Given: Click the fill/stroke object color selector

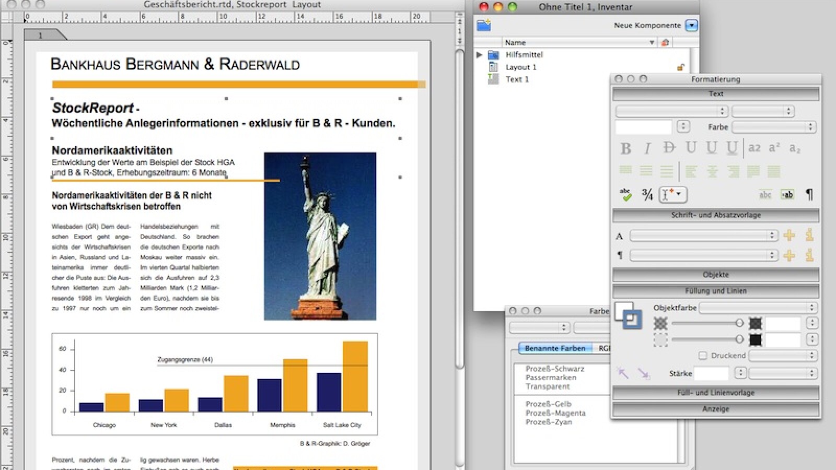Looking at the screenshot, I should pos(628,315).
